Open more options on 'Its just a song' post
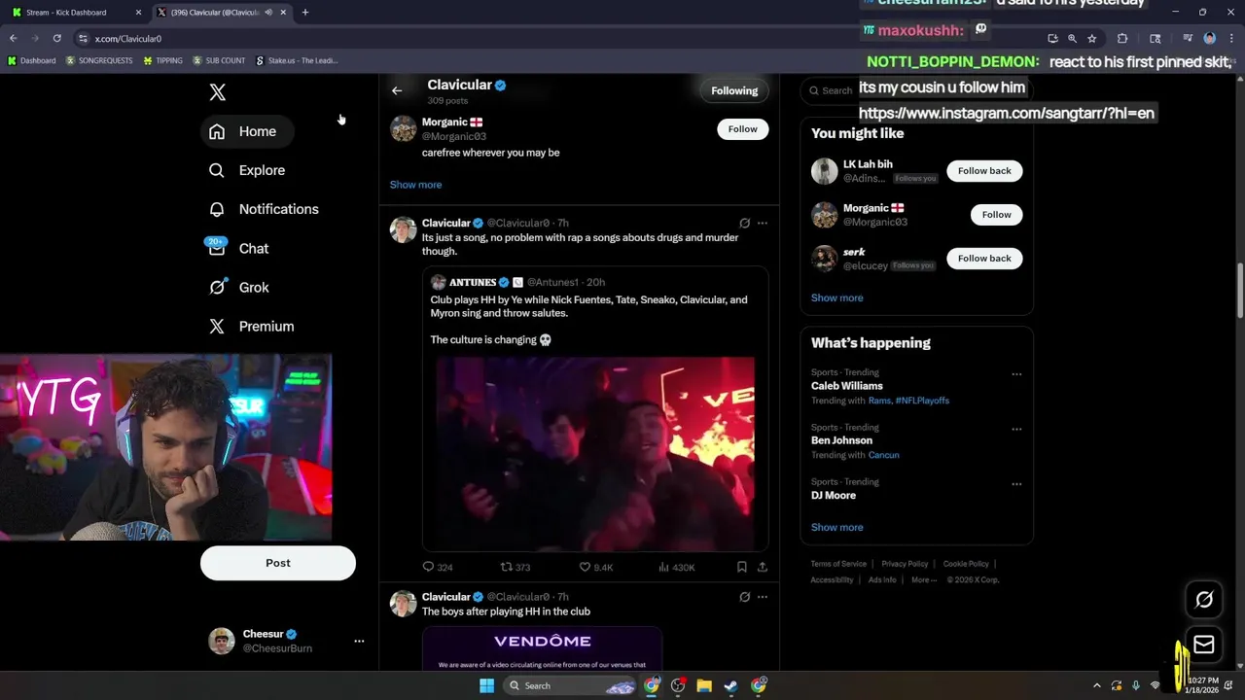The height and width of the screenshot is (700, 1245). coord(763,223)
